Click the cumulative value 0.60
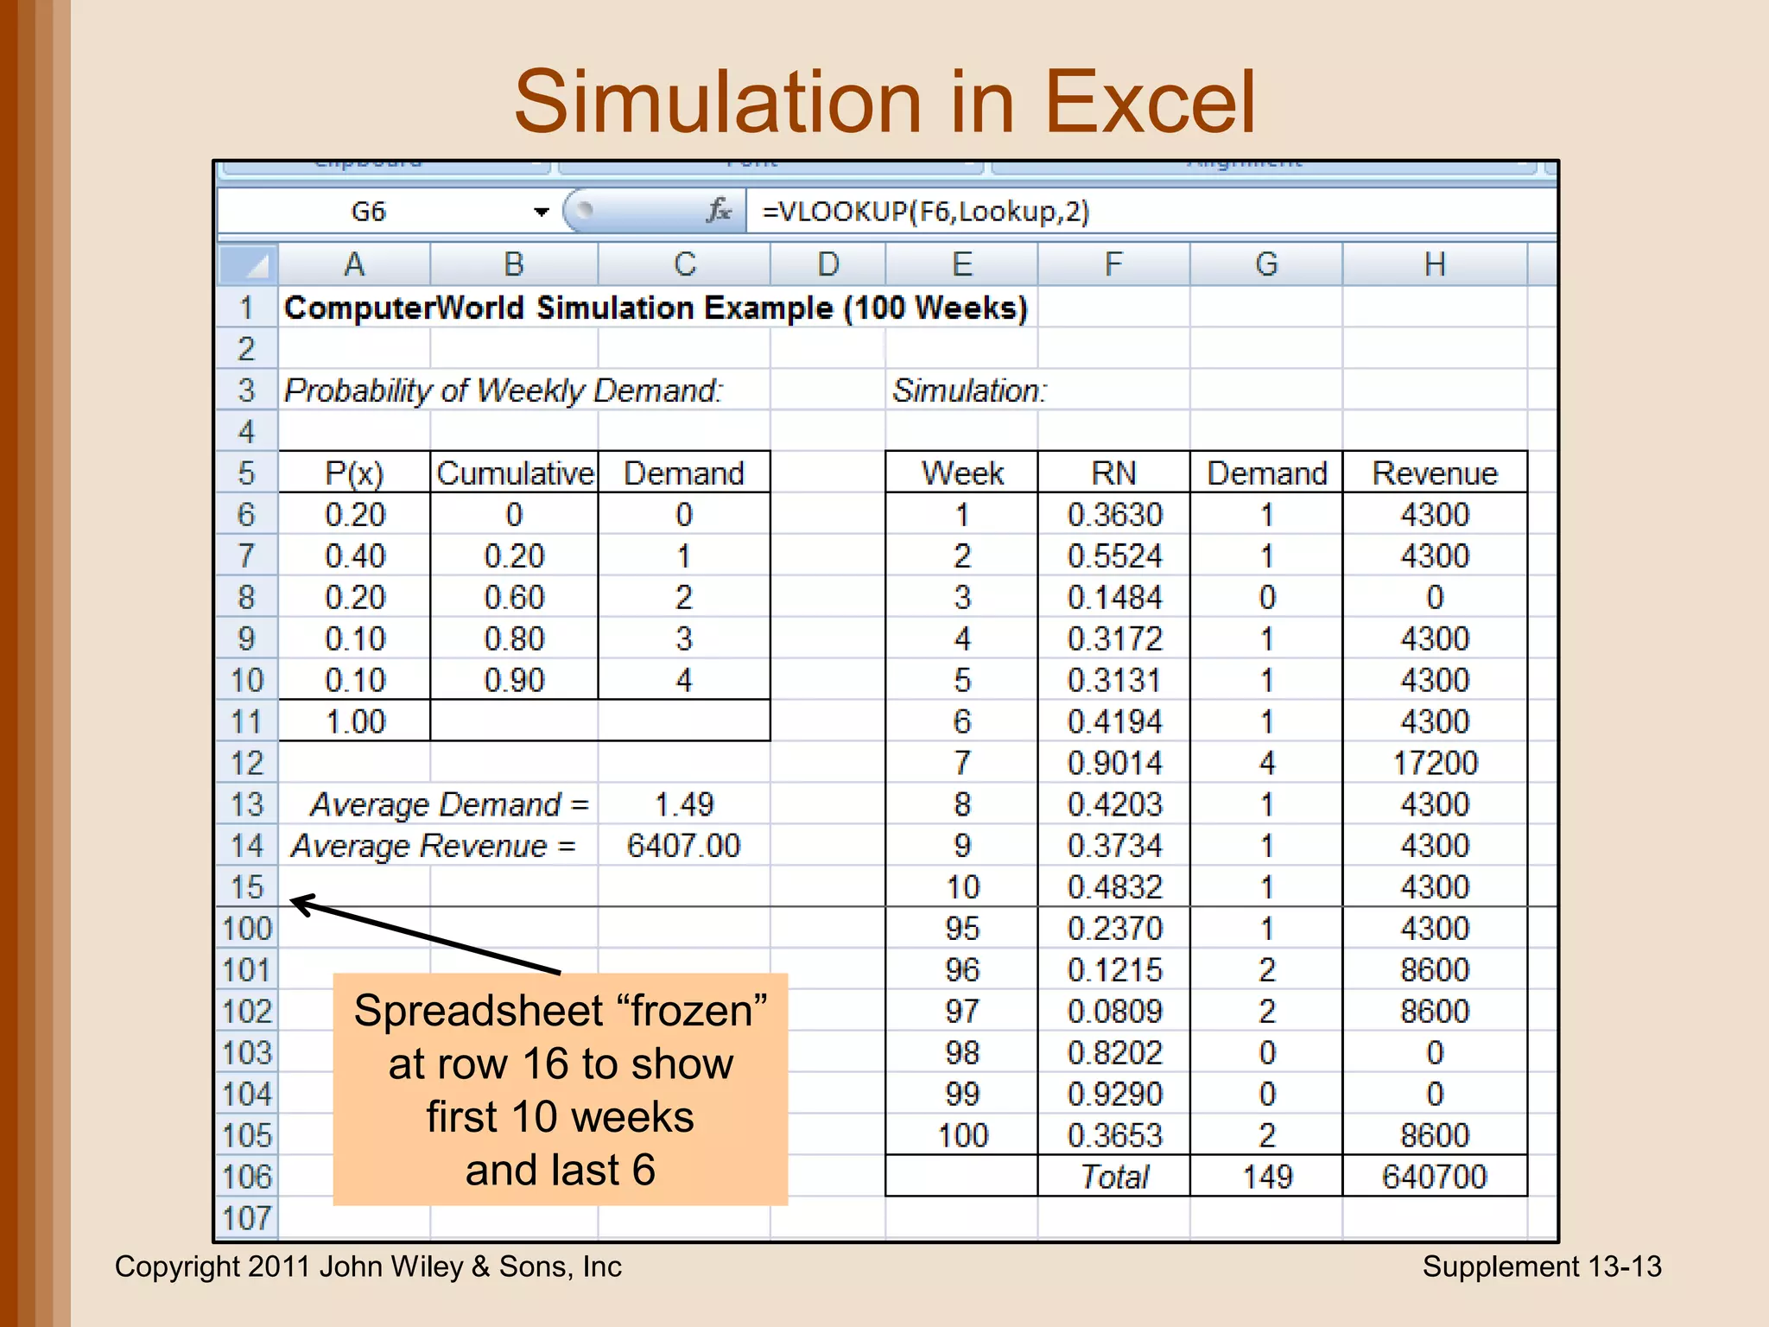This screenshot has width=1769, height=1327. [515, 598]
